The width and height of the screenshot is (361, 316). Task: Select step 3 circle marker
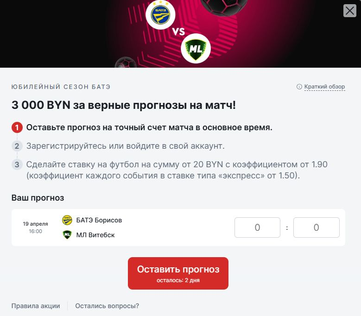coord(17,164)
